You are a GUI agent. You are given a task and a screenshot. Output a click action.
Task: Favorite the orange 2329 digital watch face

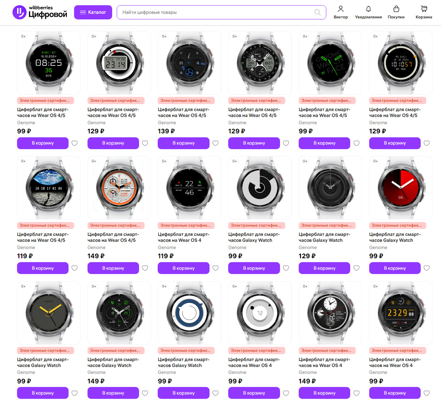click(x=427, y=393)
